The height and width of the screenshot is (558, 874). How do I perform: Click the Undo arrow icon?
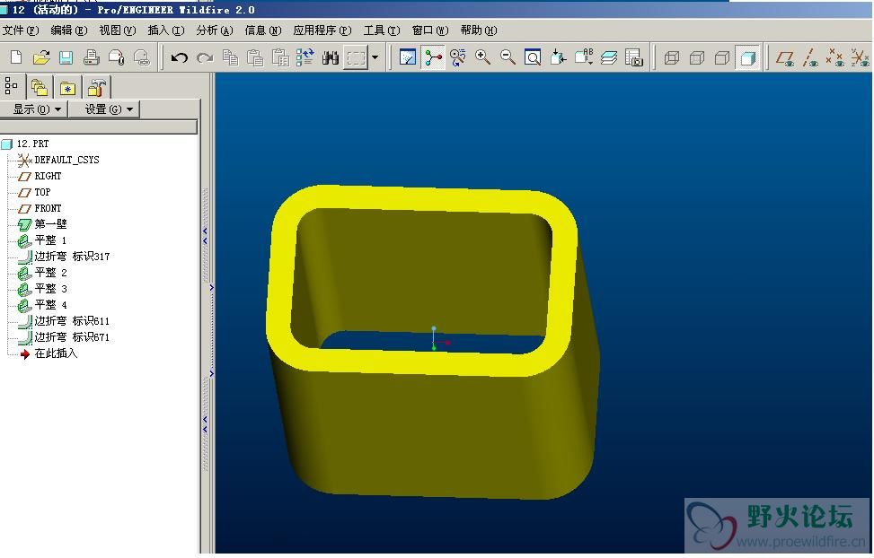(x=179, y=57)
